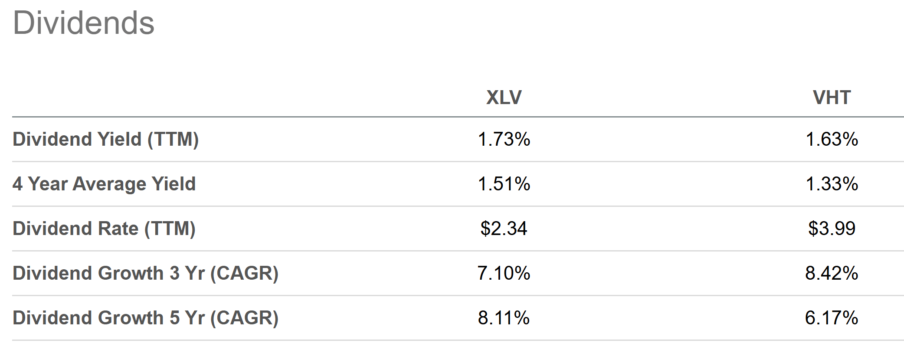Select VHT 3 year growth 8.42%

pos(832,273)
